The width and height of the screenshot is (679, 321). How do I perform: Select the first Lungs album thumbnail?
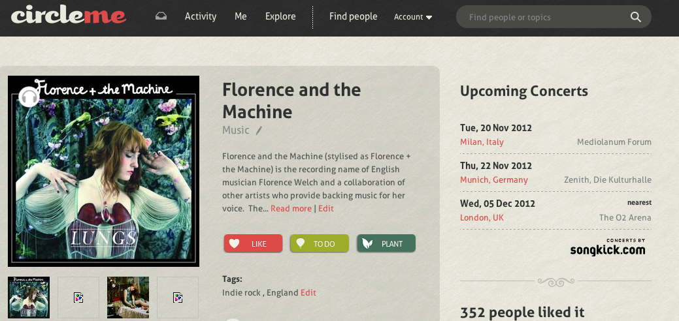(x=29, y=298)
